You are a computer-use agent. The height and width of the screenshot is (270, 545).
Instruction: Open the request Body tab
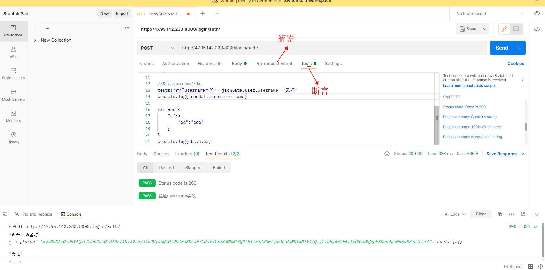[239, 64]
